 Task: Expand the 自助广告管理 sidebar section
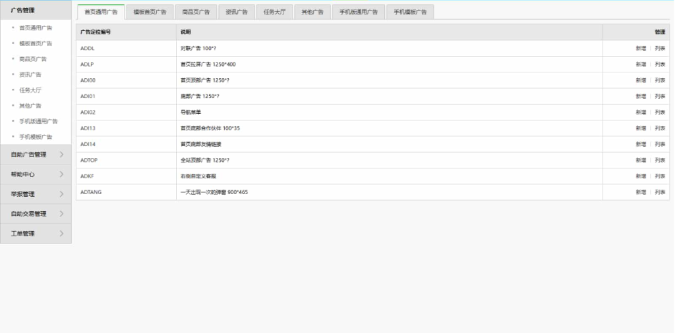[36, 155]
